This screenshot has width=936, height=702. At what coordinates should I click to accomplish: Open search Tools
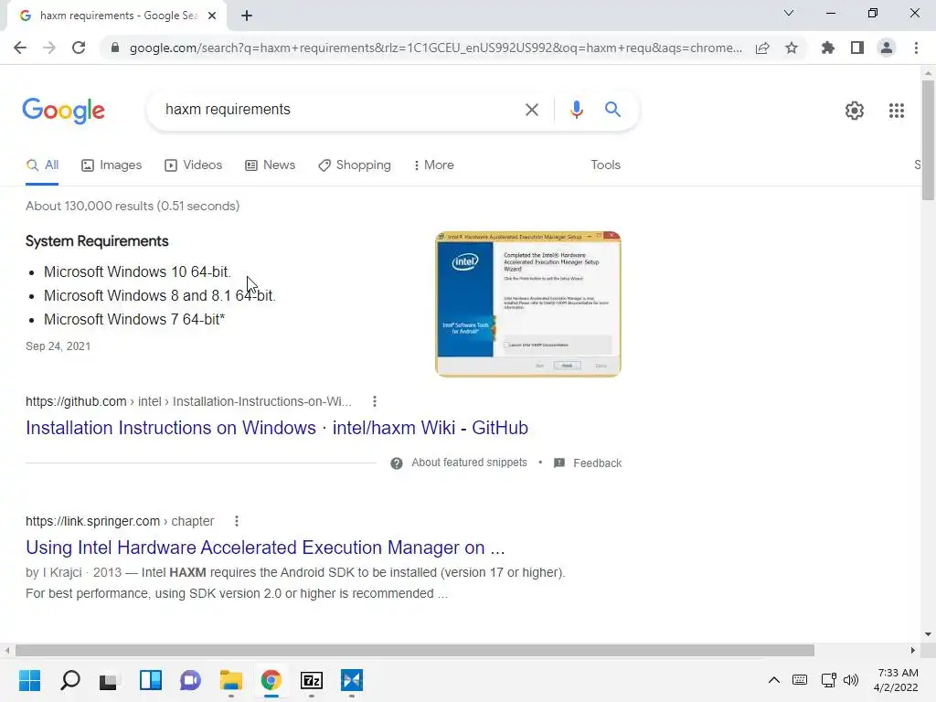[x=605, y=165]
